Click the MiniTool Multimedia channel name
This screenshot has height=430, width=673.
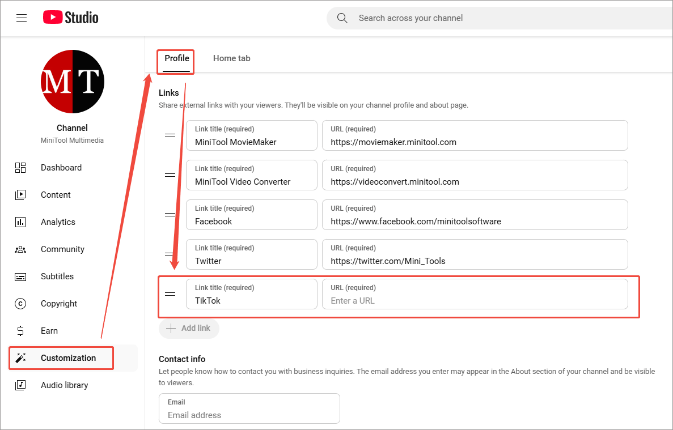coord(72,140)
